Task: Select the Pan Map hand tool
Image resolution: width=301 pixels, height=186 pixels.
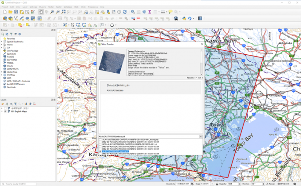Action: [x=41, y=12]
